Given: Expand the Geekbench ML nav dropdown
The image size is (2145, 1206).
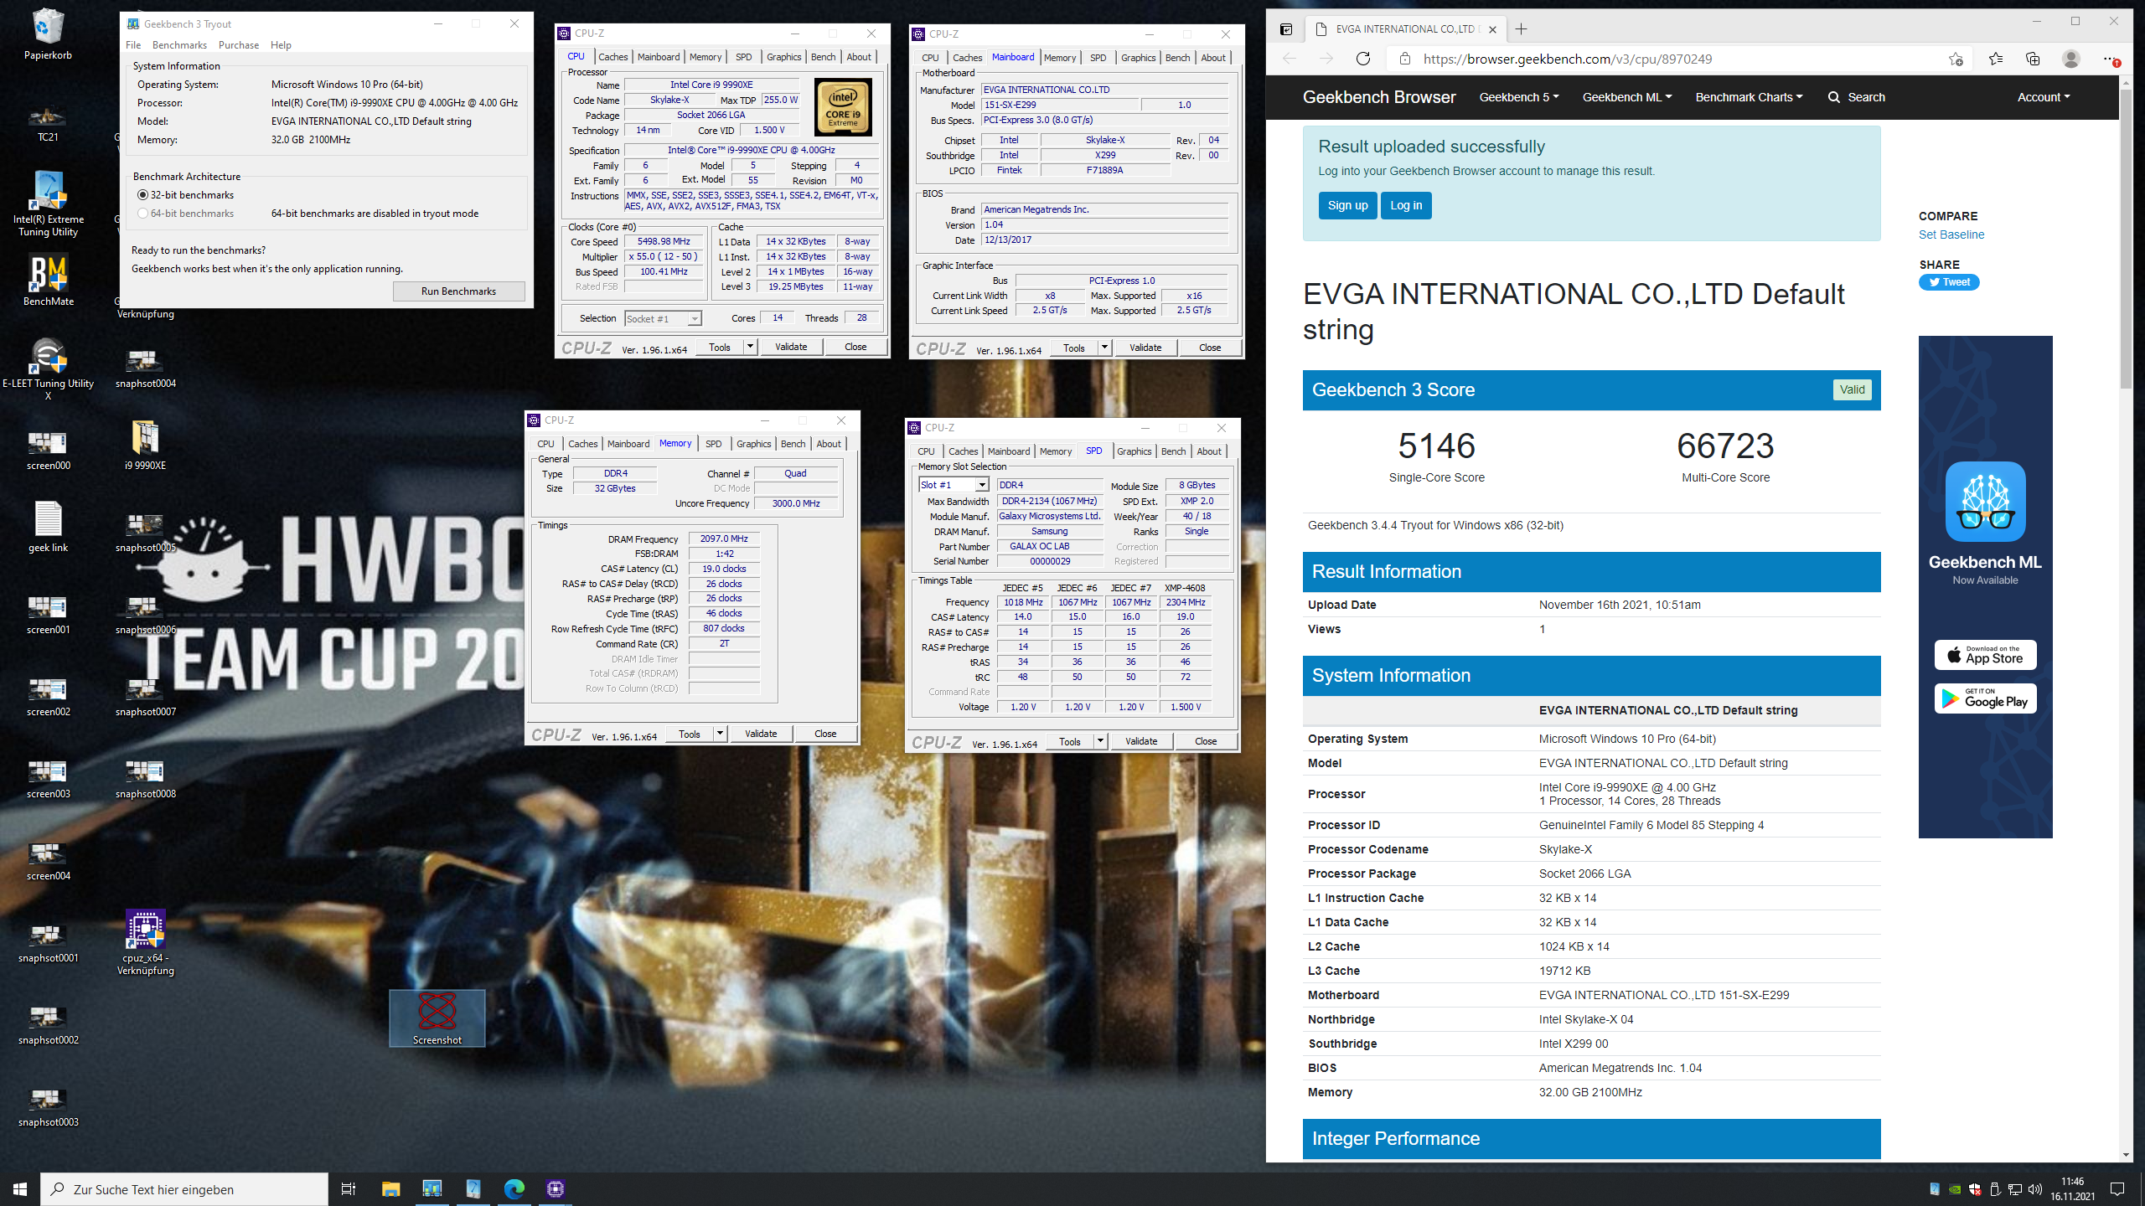Looking at the screenshot, I should click(1626, 97).
